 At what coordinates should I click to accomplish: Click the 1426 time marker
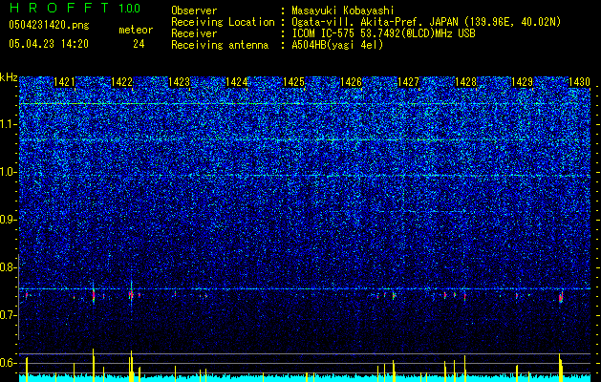click(x=351, y=82)
